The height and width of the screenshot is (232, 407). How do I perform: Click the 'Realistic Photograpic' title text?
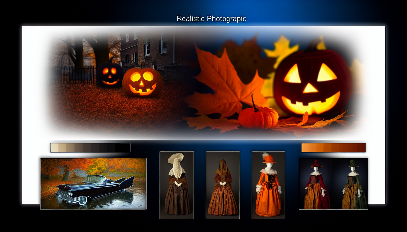(x=211, y=19)
